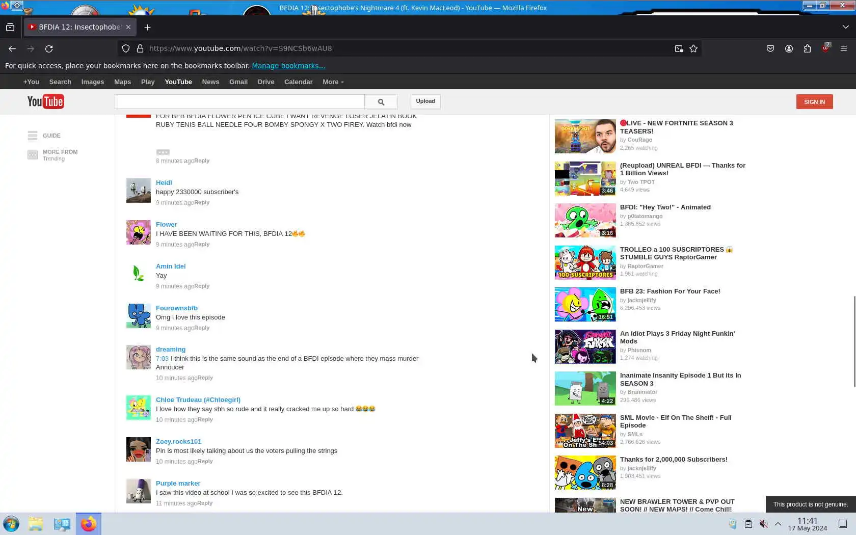Open Amin Idel's channel name link
856x535 pixels.
coord(171,266)
